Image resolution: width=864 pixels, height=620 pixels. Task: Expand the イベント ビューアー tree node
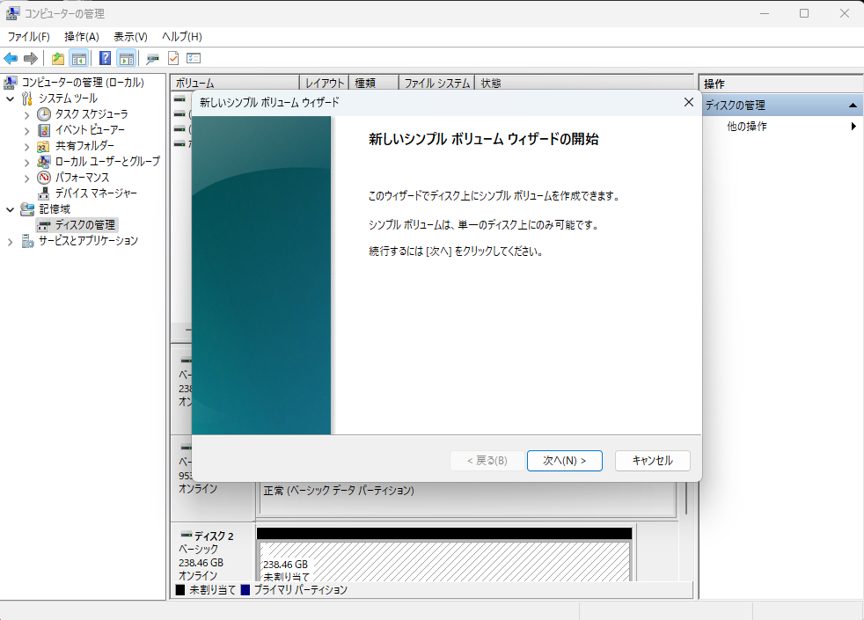(x=28, y=129)
